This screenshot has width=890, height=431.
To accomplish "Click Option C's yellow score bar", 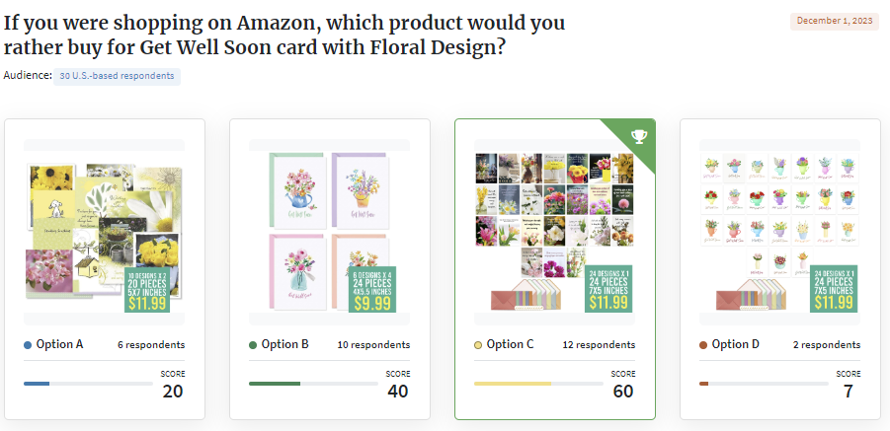I will point(512,384).
